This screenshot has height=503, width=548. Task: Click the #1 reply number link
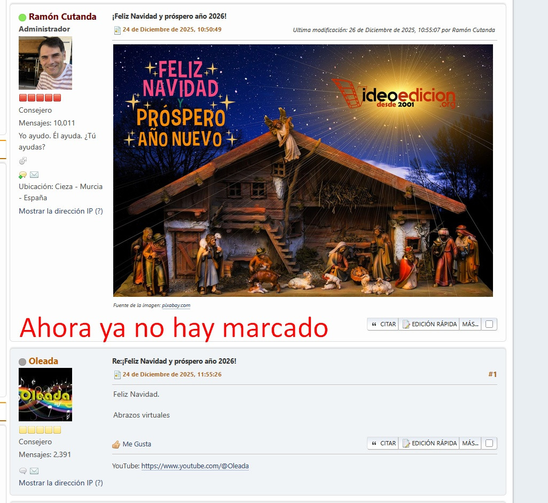tap(492, 374)
